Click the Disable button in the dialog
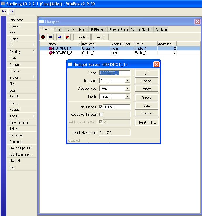The width and height of the screenshot is (202, 216). pos(146,98)
